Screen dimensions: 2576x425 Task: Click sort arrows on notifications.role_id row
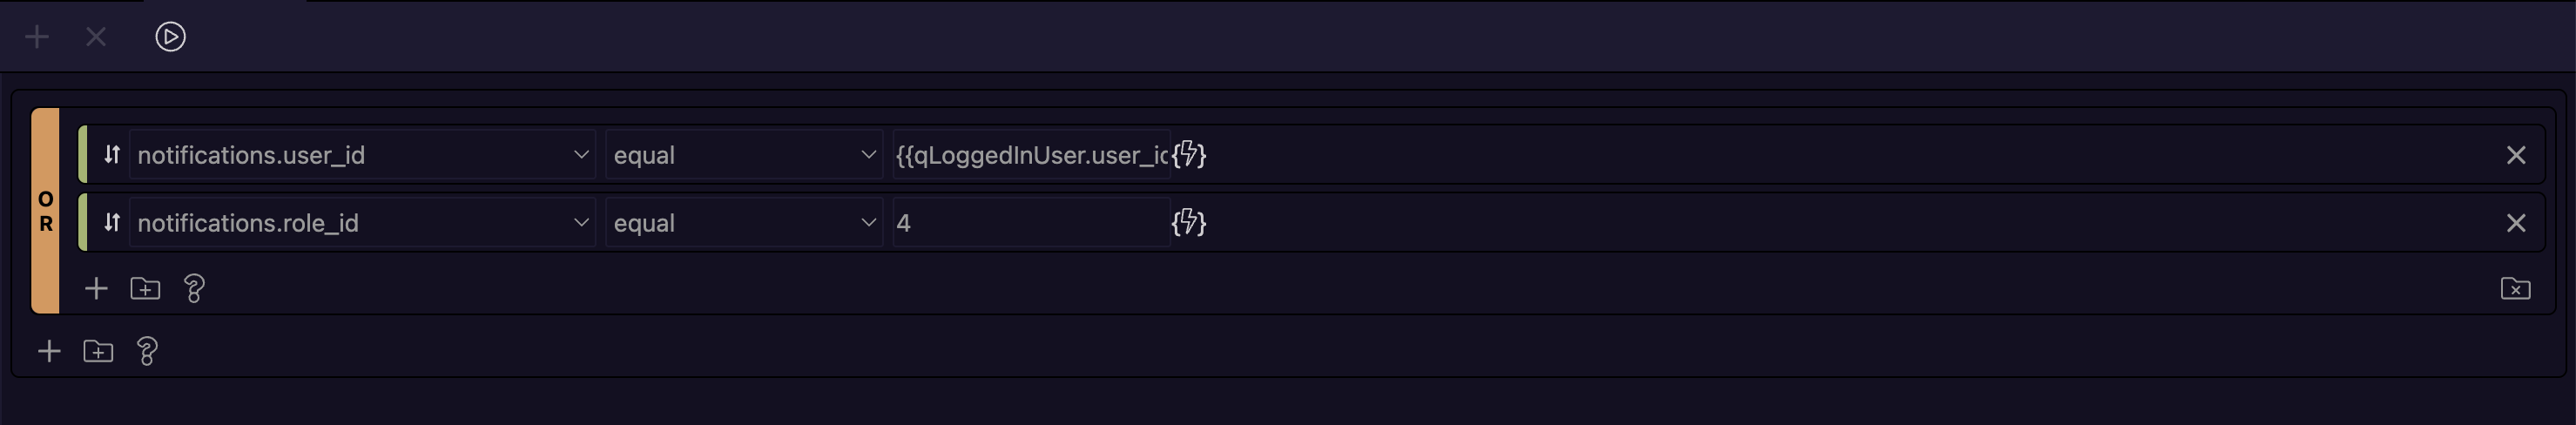coord(112,223)
